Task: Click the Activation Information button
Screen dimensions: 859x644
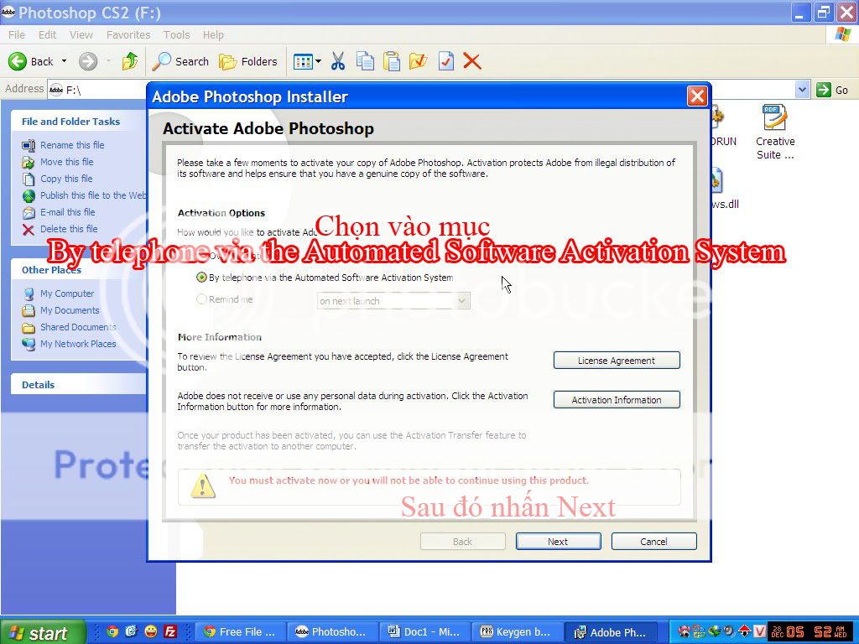Action: (617, 400)
